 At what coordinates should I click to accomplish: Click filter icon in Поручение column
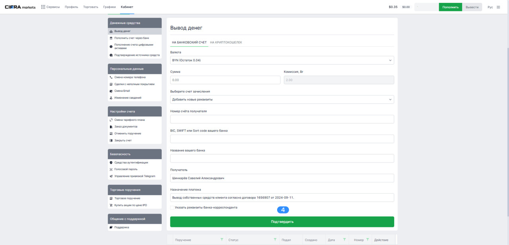pos(221,240)
